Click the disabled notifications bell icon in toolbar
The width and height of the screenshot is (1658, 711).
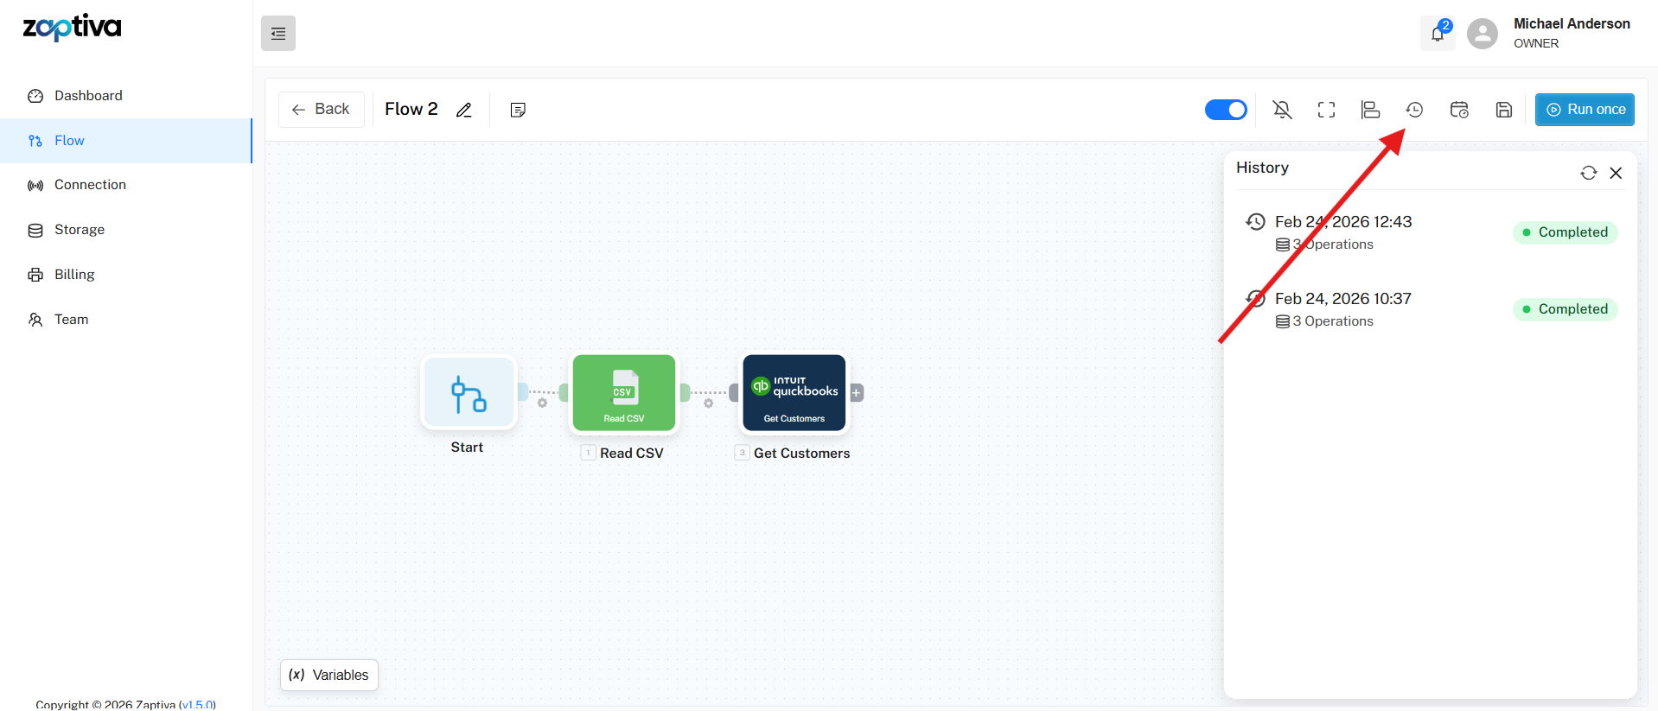pos(1282,110)
